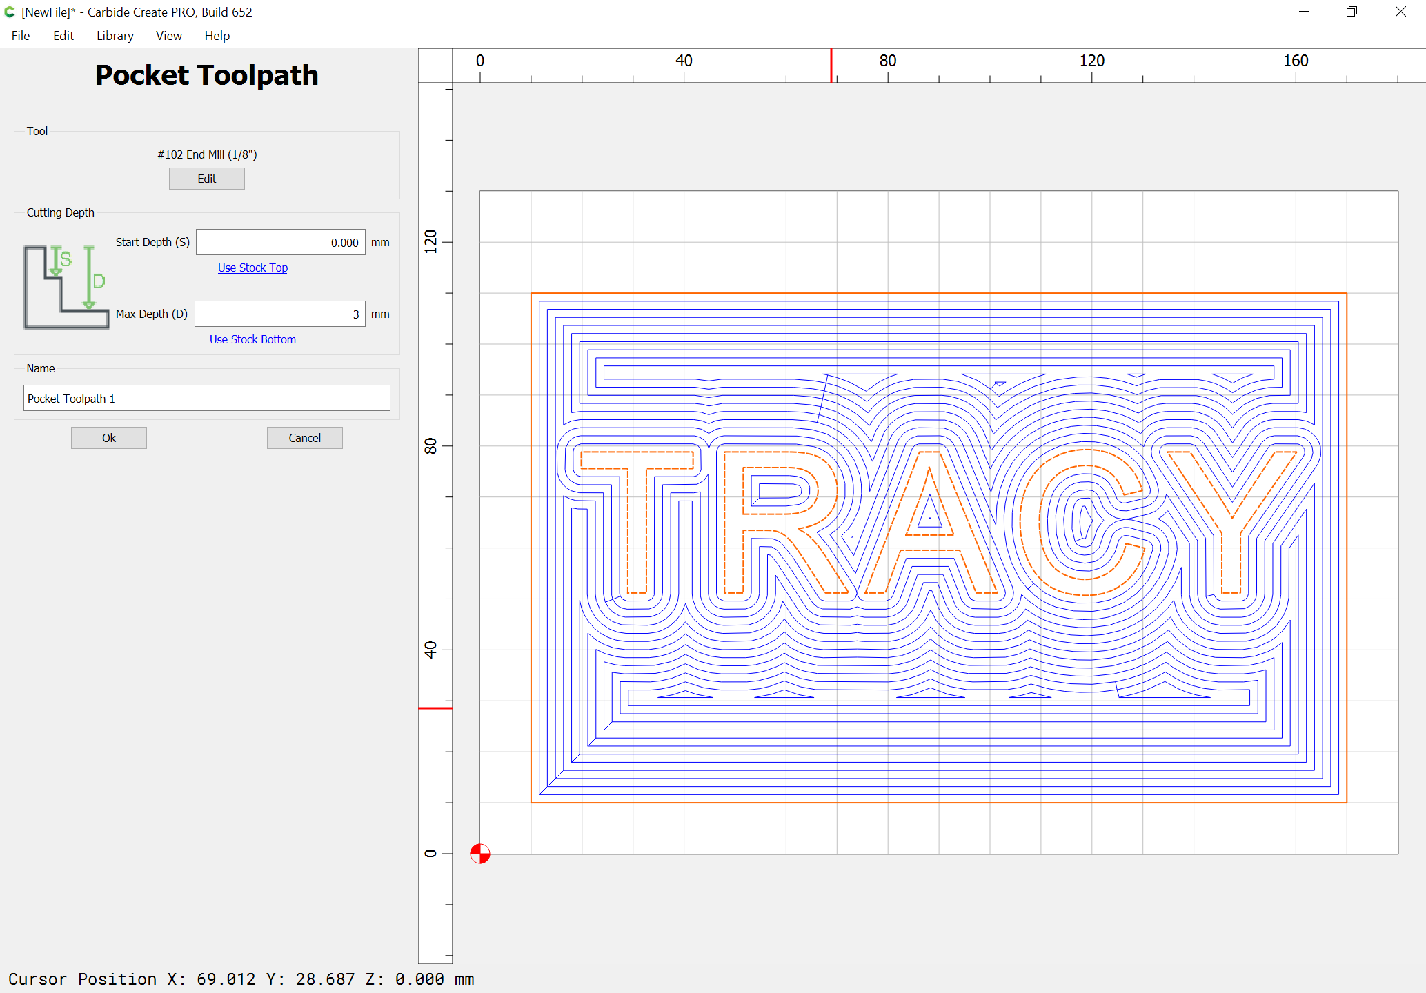Image resolution: width=1426 pixels, height=993 pixels.
Task: Open the Help menu
Action: pos(217,36)
